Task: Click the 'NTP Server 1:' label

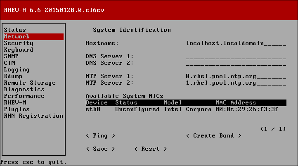Action: point(109,76)
